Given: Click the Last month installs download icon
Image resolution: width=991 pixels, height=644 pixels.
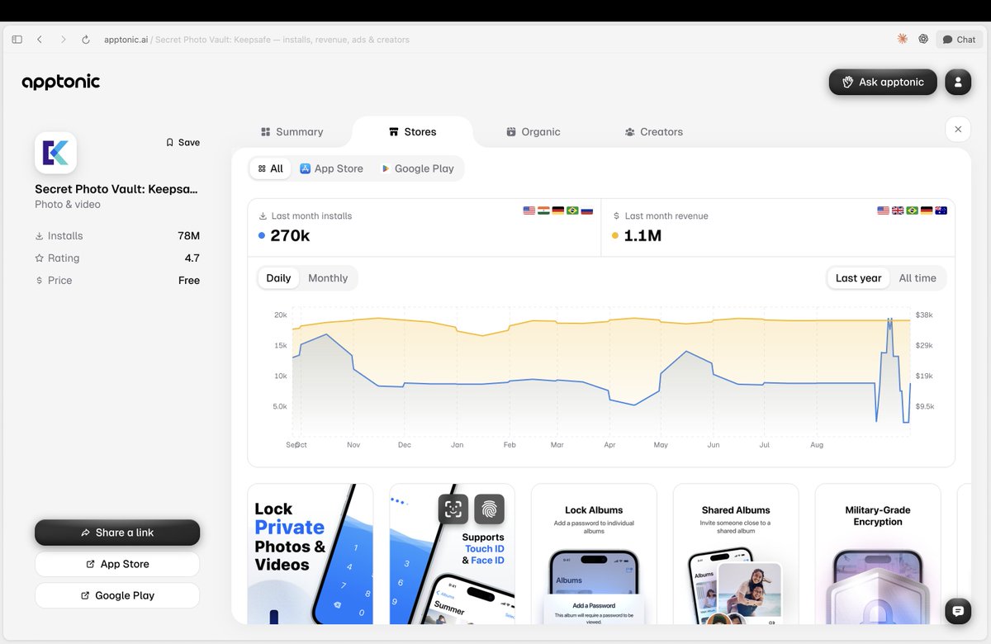Looking at the screenshot, I should point(263,216).
